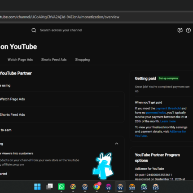Open taskbar icon labeled 122

[132, 187]
